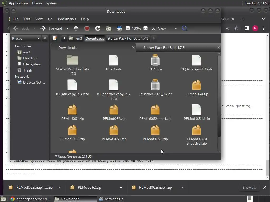Zoom out with the minus icon
This screenshot has width=270, height=202.
pos(128,28)
